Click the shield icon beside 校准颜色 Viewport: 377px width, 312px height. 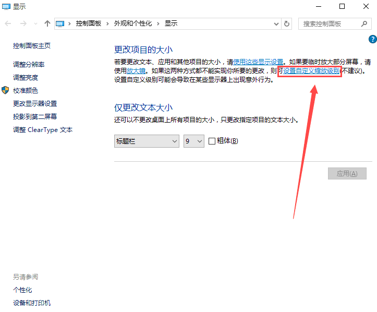pos(6,90)
